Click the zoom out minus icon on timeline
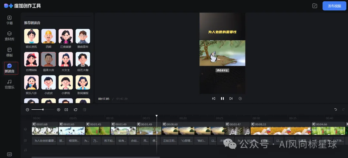The image size is (348, 158). tap(27, 110)
